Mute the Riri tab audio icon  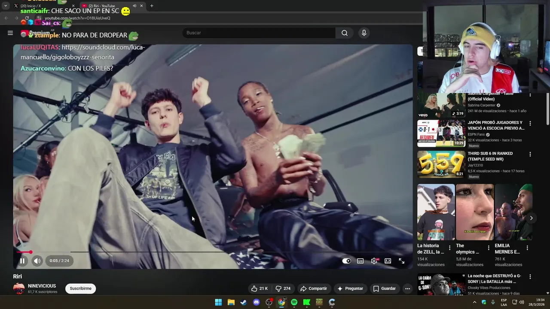(x=134, y=6)
